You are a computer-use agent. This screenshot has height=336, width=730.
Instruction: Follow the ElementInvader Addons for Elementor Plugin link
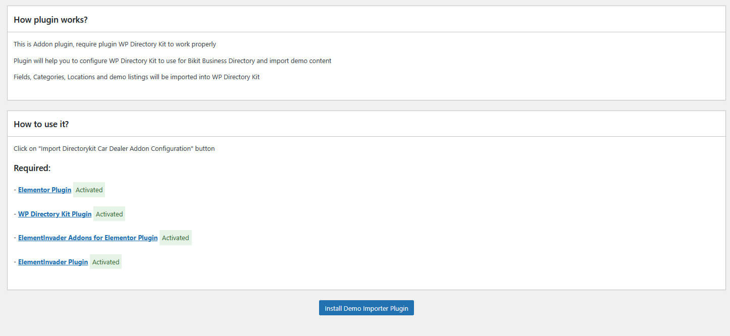click(x=88, y=238)
